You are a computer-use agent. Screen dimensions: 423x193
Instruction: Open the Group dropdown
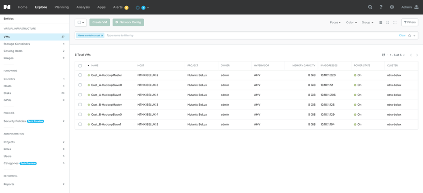[x=368, y=22]
